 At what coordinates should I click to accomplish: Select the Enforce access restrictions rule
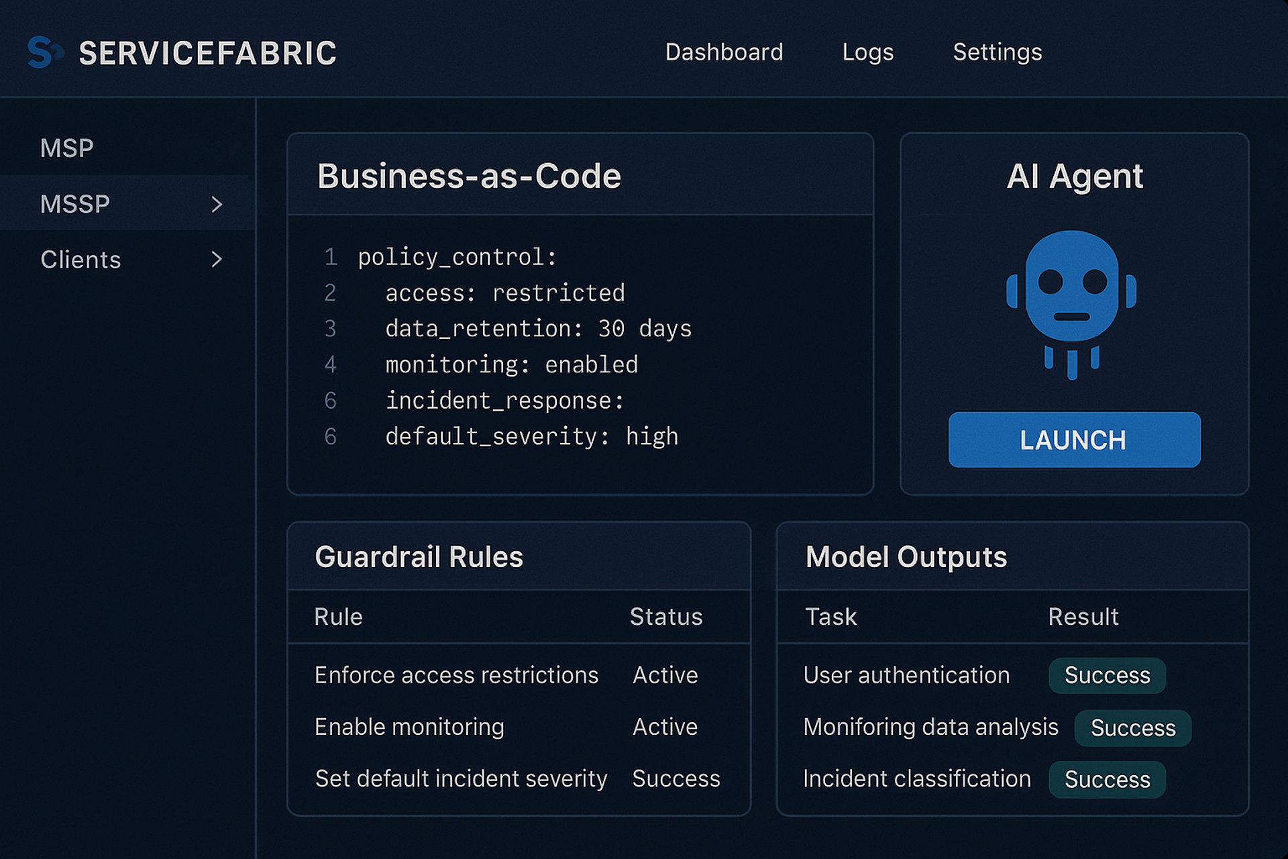pyautogui.click(x=456, y=675)
